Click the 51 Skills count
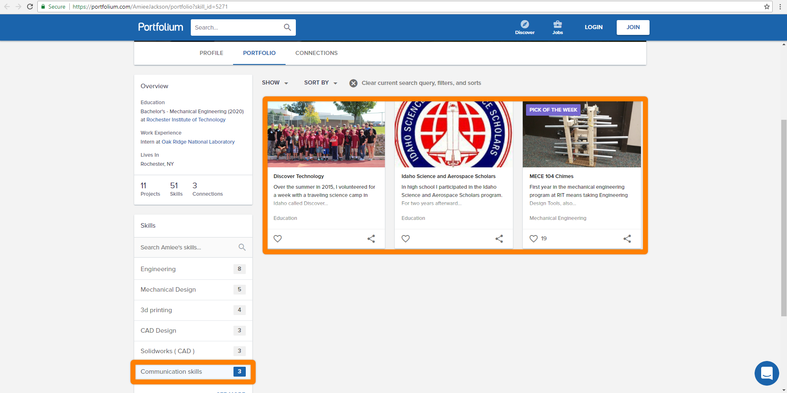The image size is (787, 393). (x=176, y=189)
